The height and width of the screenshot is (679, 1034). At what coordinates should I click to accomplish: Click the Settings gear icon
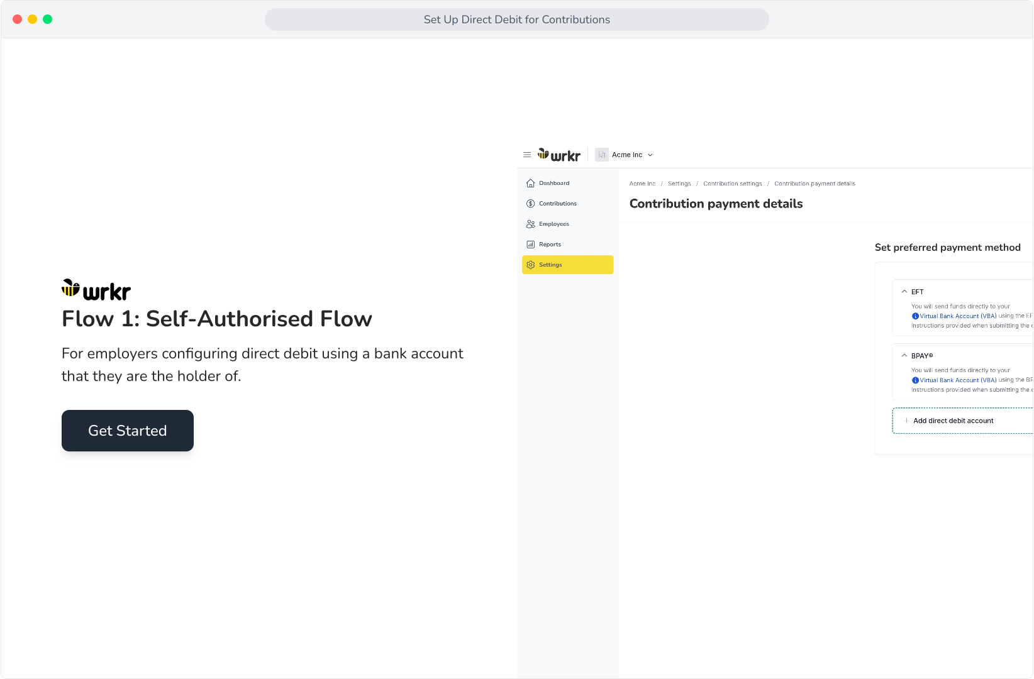click(x=530, y=265)
